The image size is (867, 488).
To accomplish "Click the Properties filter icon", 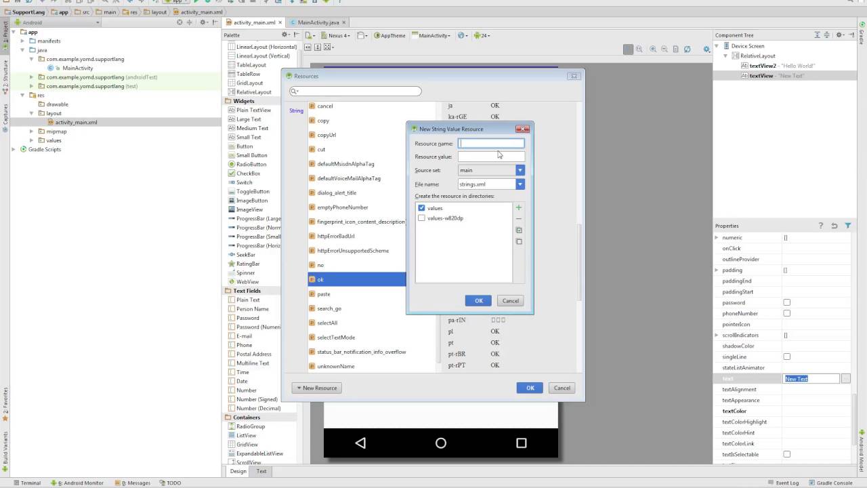I will point(847,226).
